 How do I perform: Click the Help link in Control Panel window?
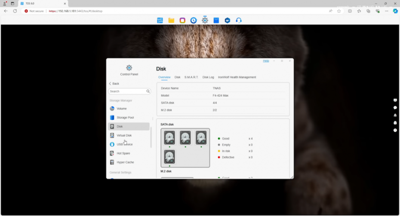pyautogui.click(x=266, y=61)
